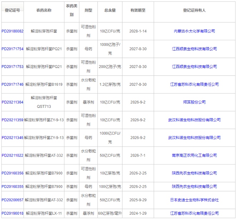Screen dimensions: 237x220
Task: Select the content cell 60亿芽孢/毫升
Action: (110, 214)
